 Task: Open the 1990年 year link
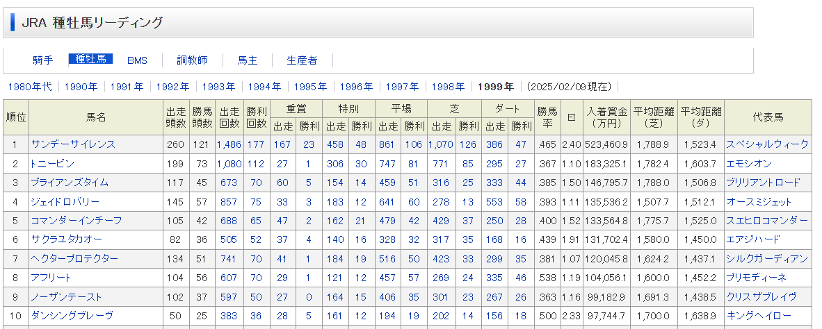[81, 87]
